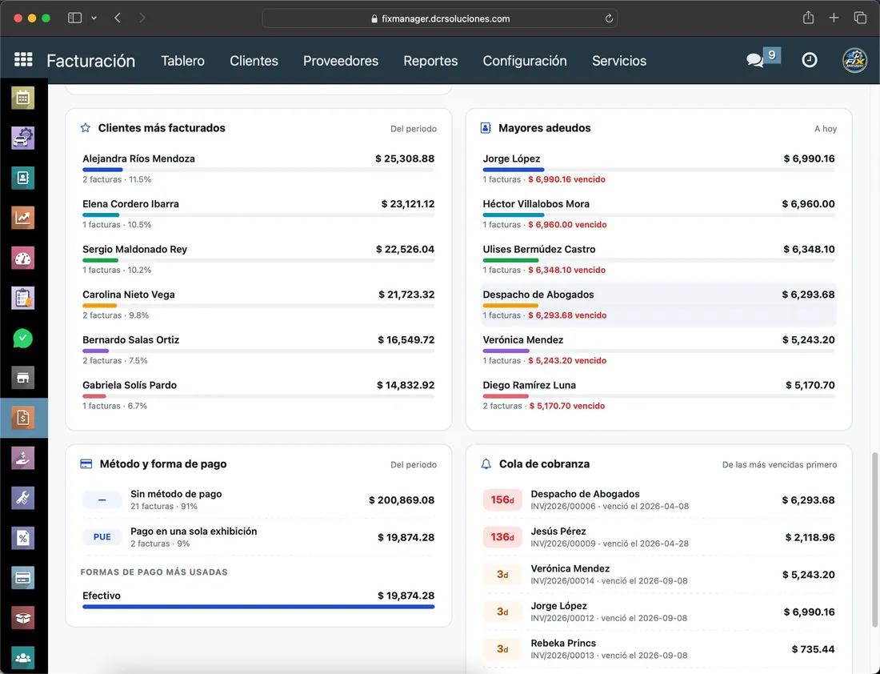Click the clock activity icon in header
Image resolution: width=880 pixels, height=674 pixels.
[x=810, y=59]
